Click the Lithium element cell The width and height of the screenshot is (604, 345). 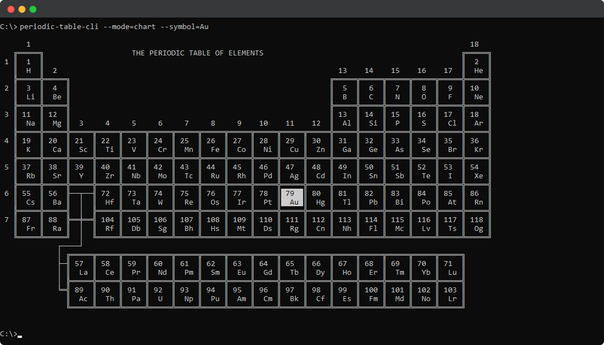click(x=29, y=92)
